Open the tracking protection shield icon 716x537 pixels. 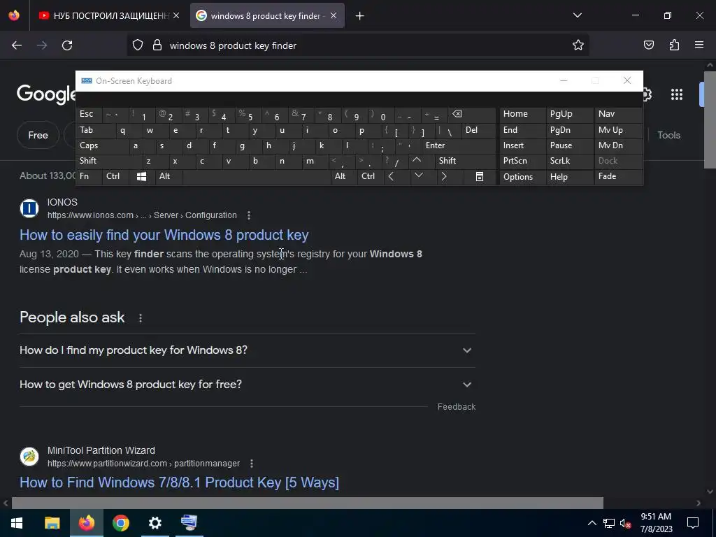tap(138, 45)
